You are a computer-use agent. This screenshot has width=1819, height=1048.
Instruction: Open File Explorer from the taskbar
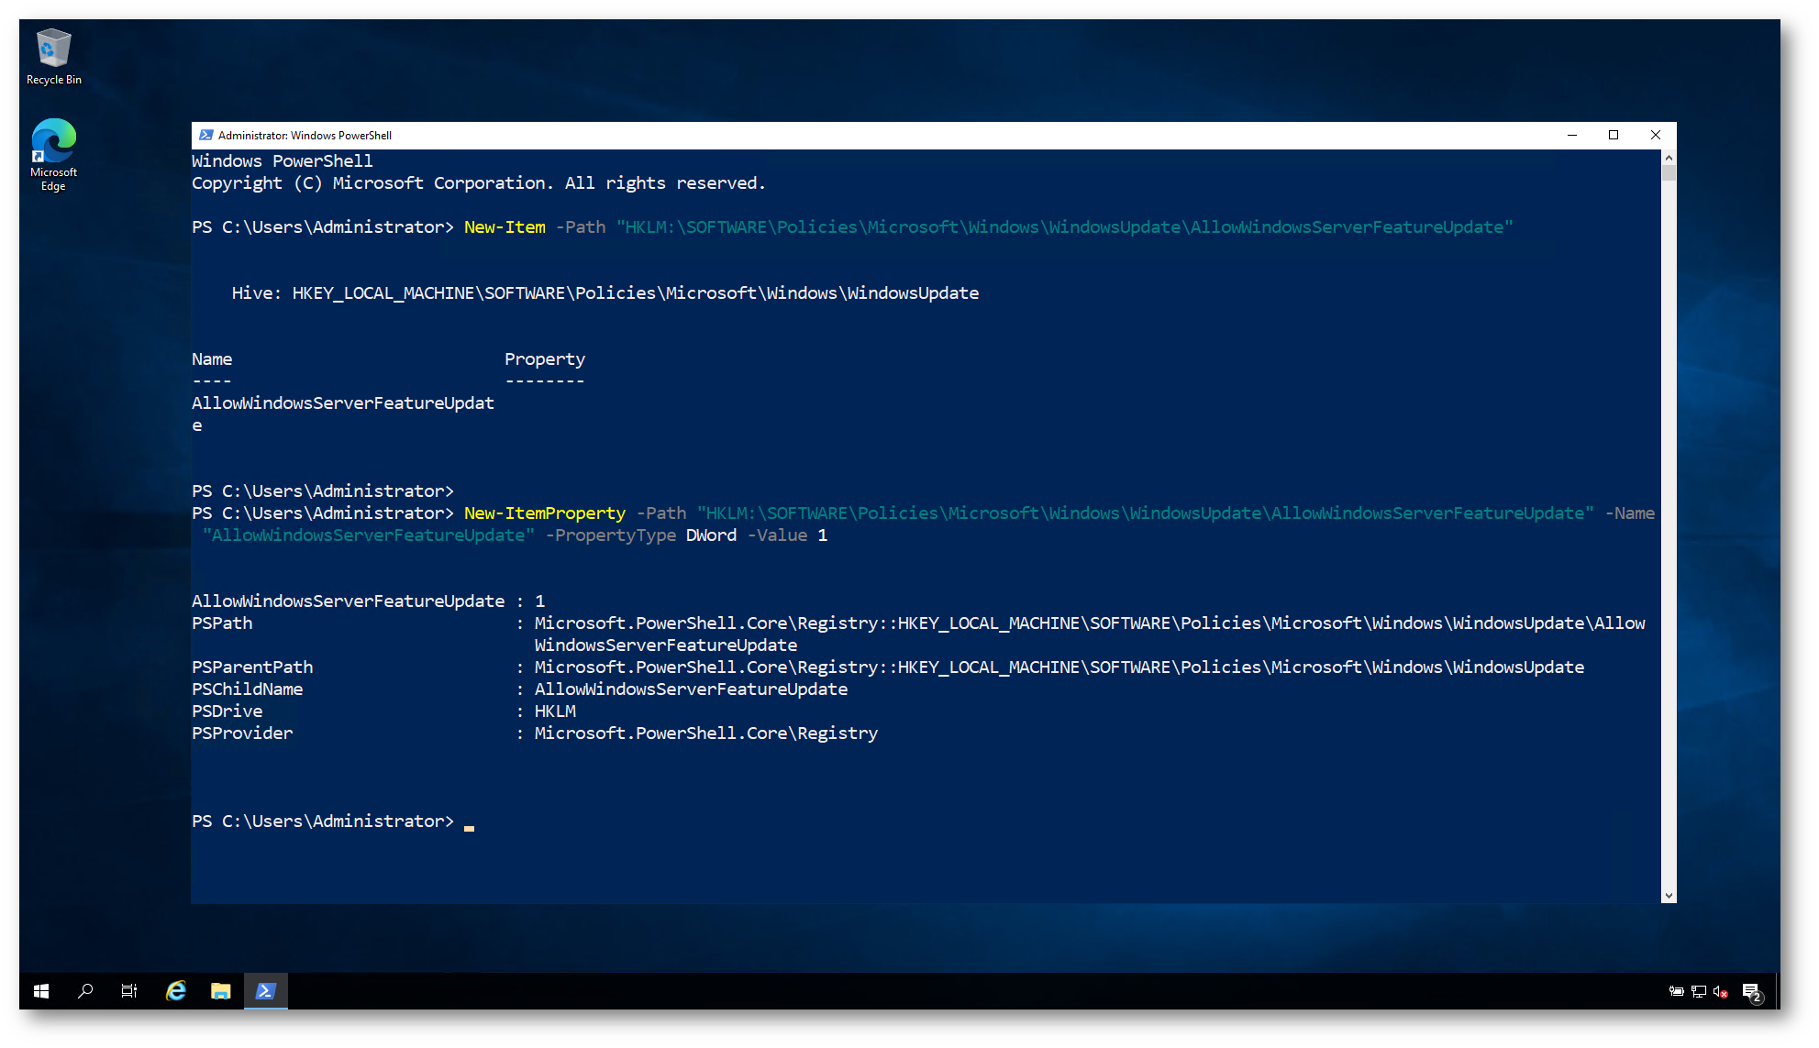(220, 991)
